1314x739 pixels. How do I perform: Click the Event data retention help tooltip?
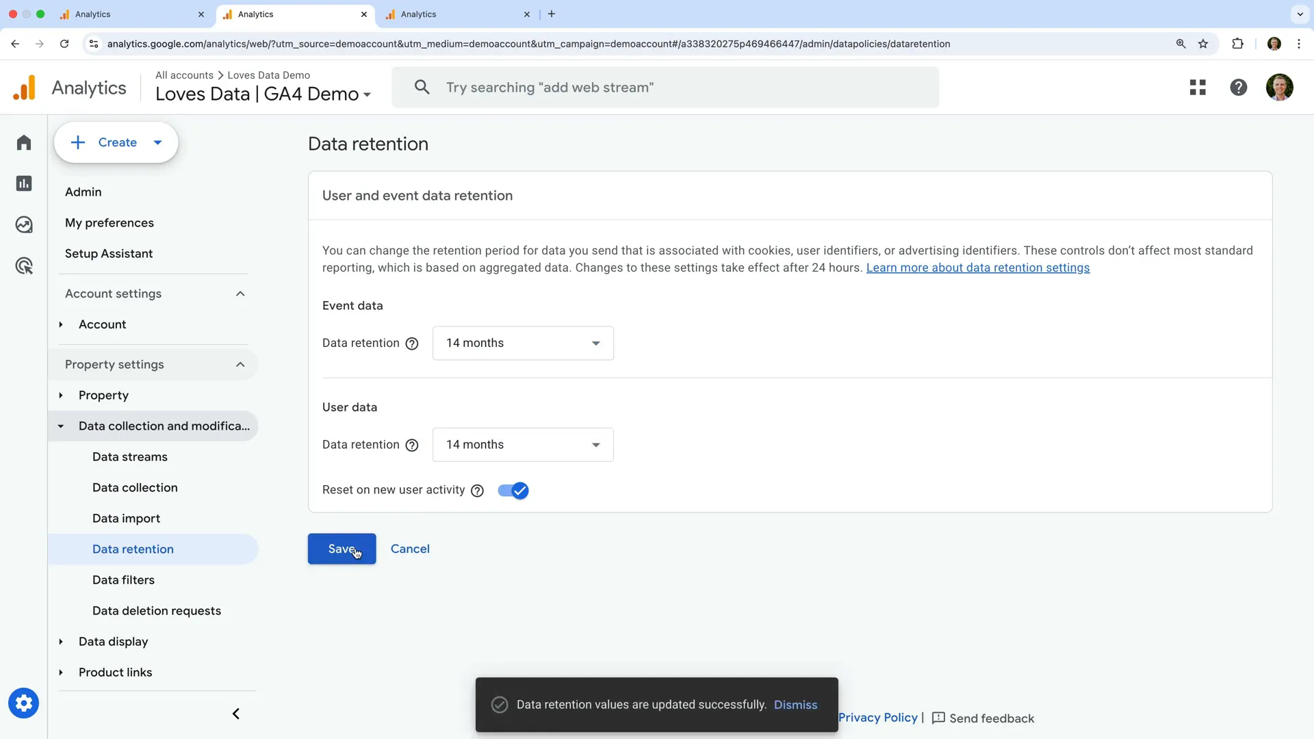pos(411,343)
